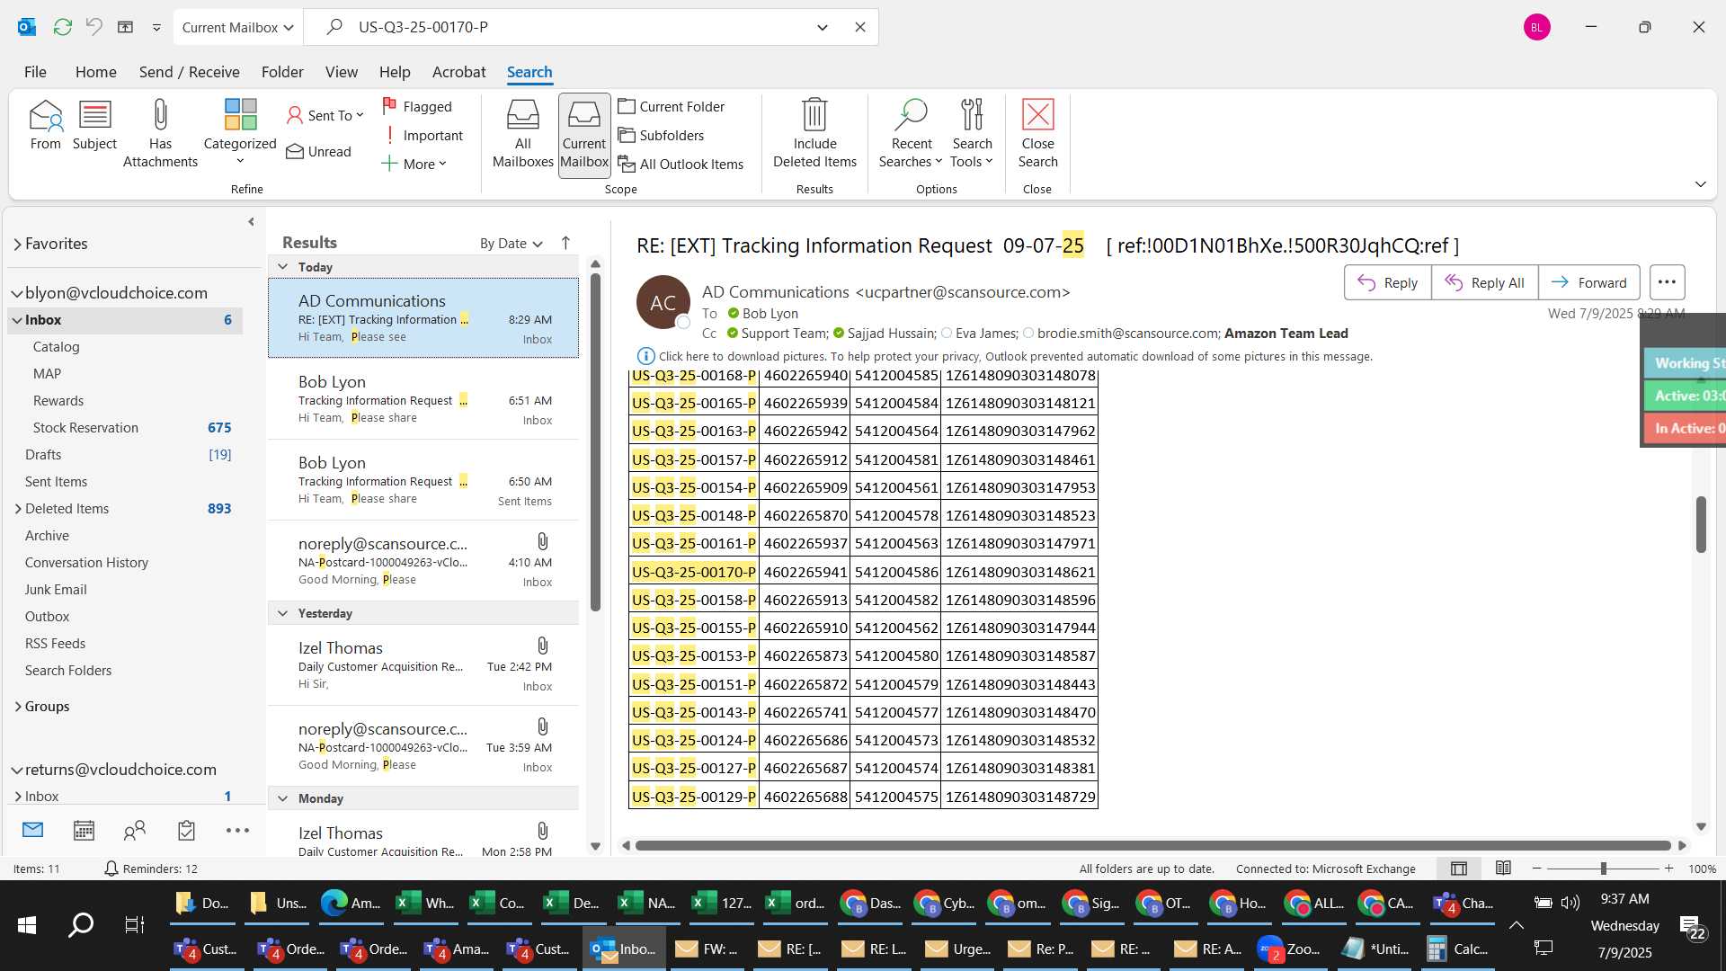This screenshot has height=971, width=1726.
Task: Open the Bob Lyon 6:51 AM email
Action: tap(423, 400)
